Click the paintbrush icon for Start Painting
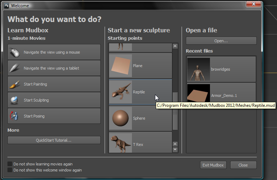Image resolution: width=277 pixels, height=180 pixels. tap(15, 84)
